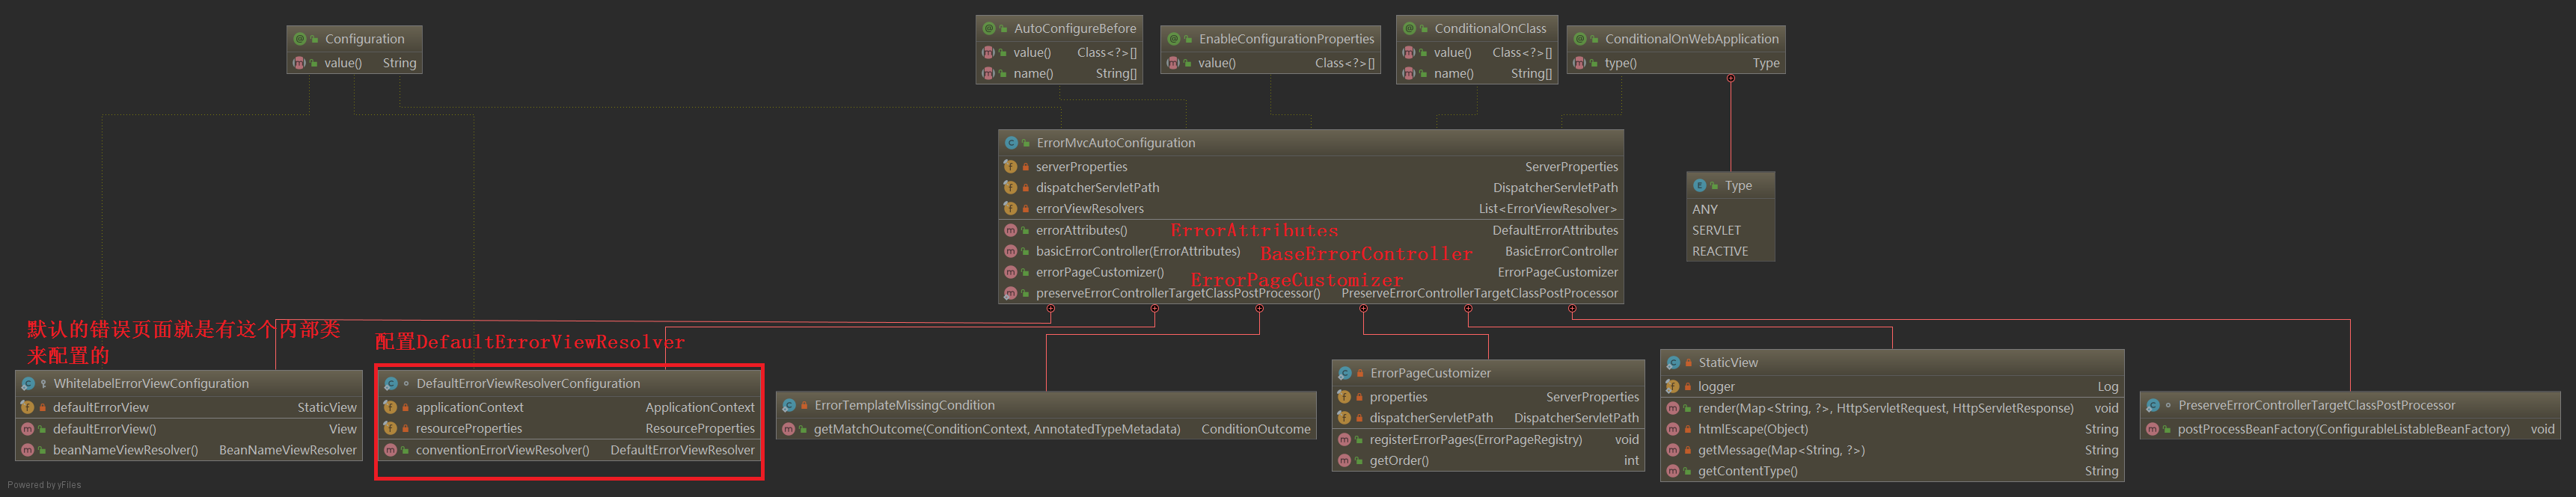Click the DefaultErrorAttributes return type
The image size is (2576, 497).
click(1555, 230)
